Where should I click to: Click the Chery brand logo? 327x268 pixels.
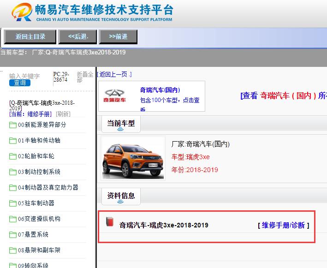click(115, 96)
